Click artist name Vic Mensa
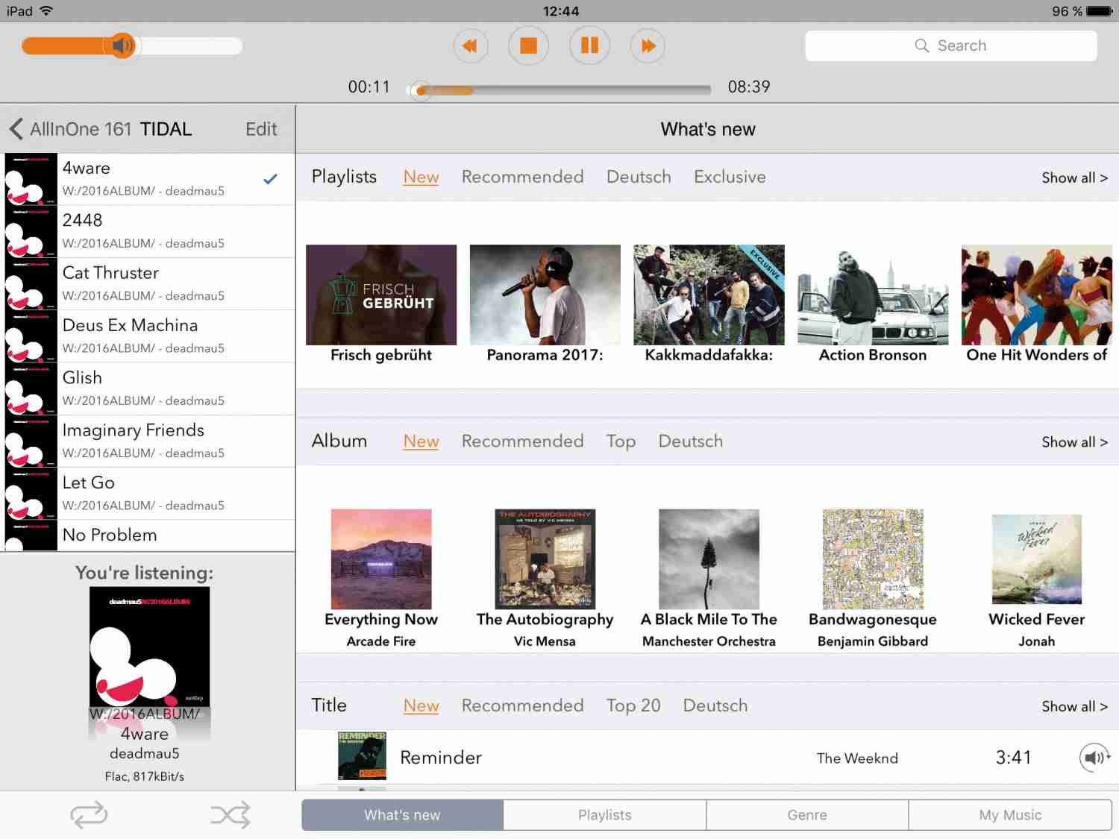Screen dimensions: 1119x839 click(545, 641)
